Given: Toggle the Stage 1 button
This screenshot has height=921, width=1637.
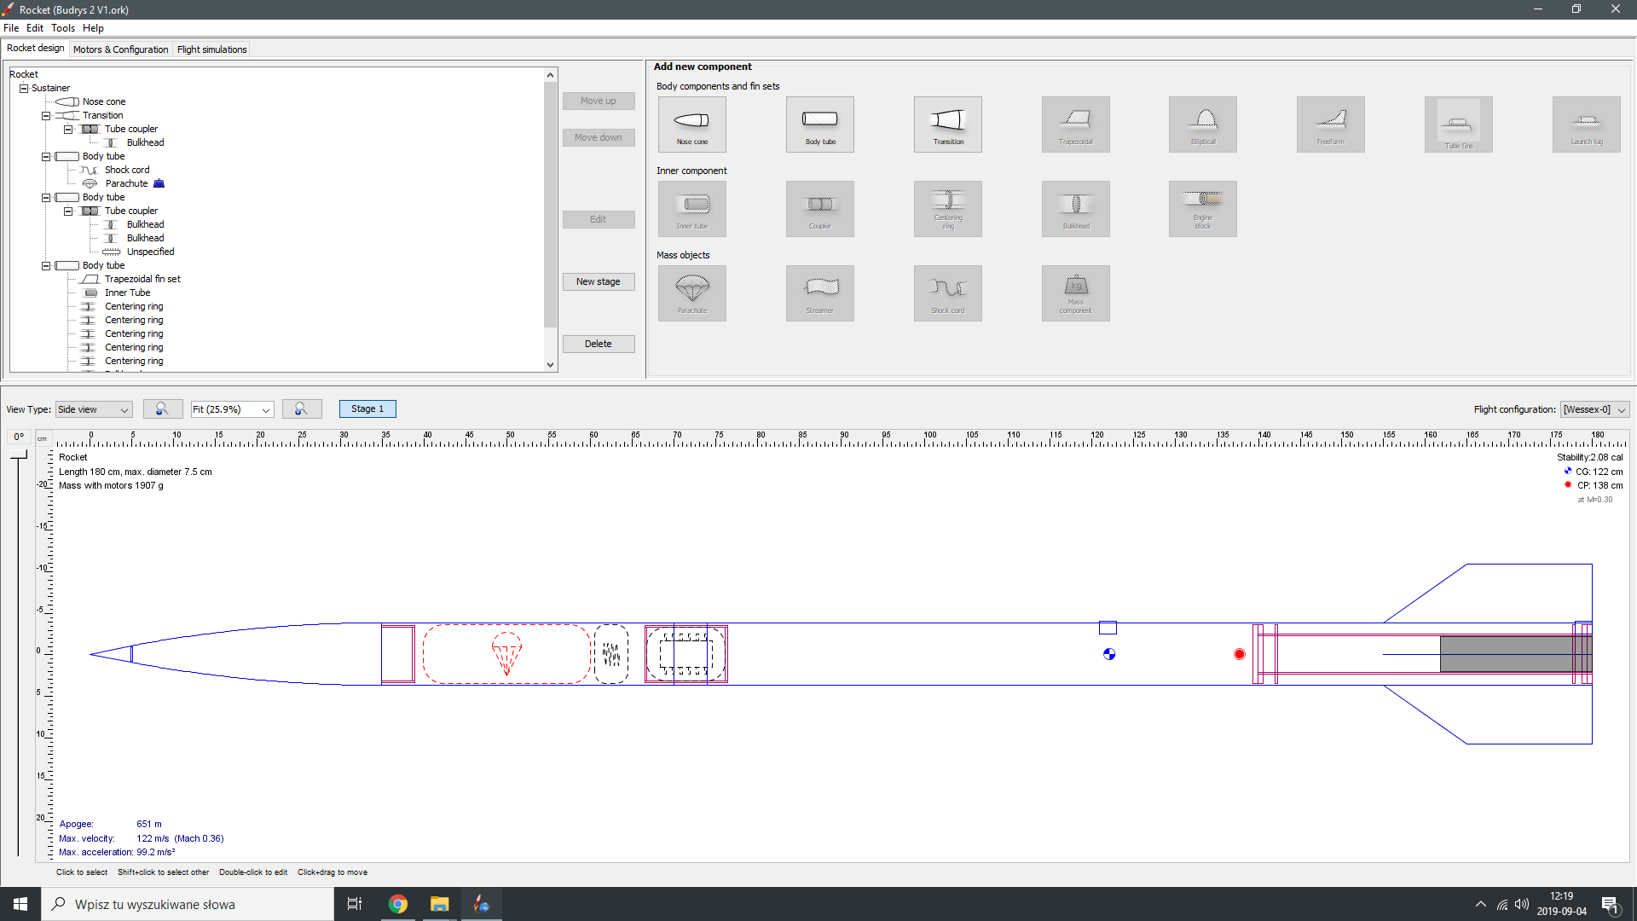Looking at the screenshot, I should pyautogui.click(x=367, y=409).
